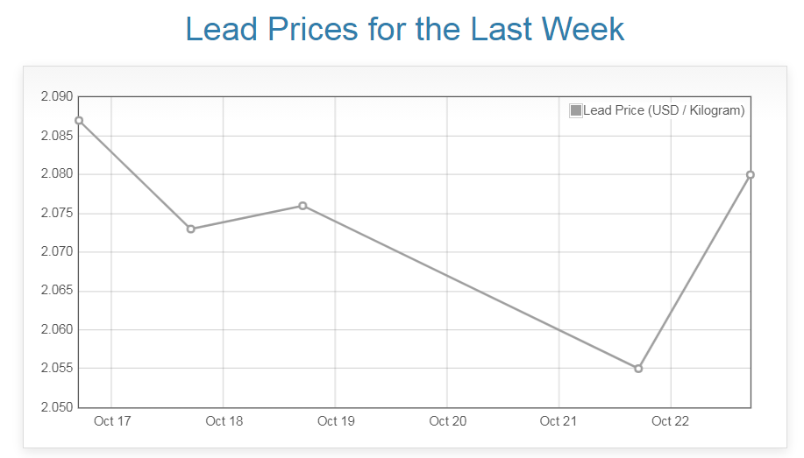Click the Oct 18 x-axis label
804x458 pixels.
[224, 421]
